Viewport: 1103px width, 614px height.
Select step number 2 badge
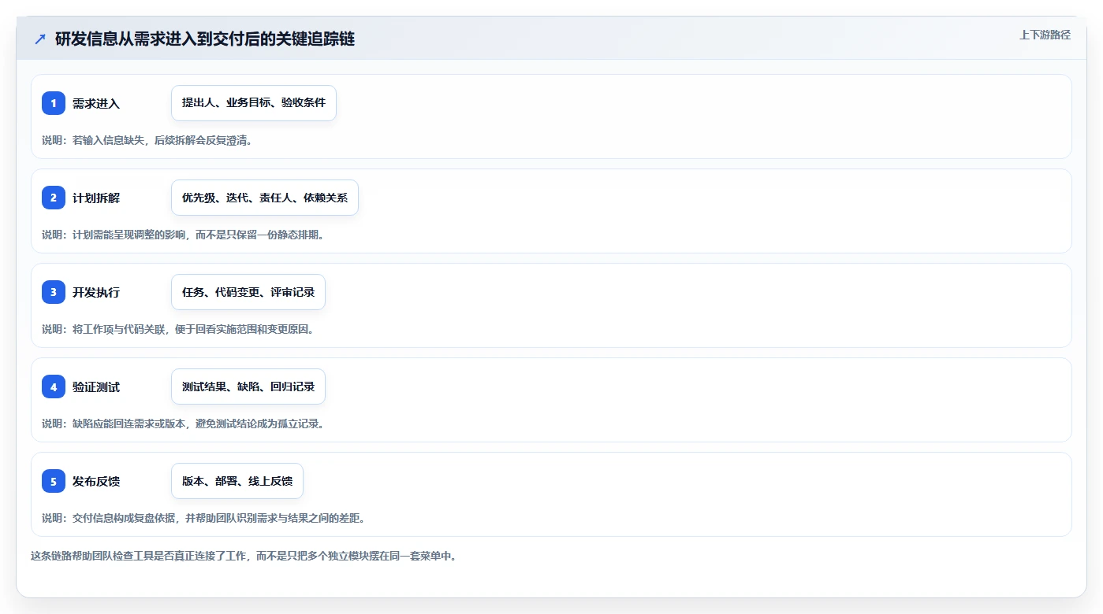54,198
